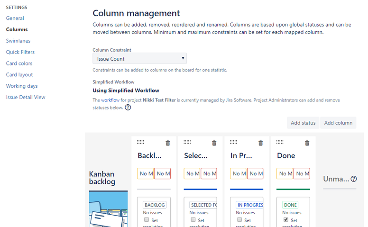Image resolution: width=368 pixels, height=227 pixels.
Task: Set minimum constraint for Backlog column
Action: [146, 173]
